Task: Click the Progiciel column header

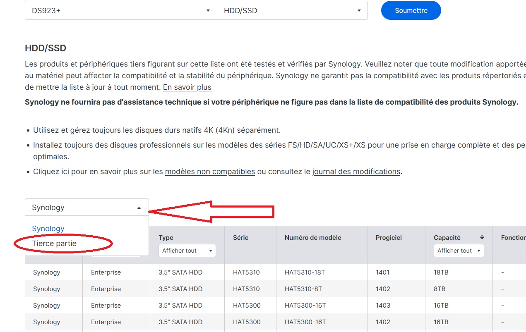Action: 389,238
